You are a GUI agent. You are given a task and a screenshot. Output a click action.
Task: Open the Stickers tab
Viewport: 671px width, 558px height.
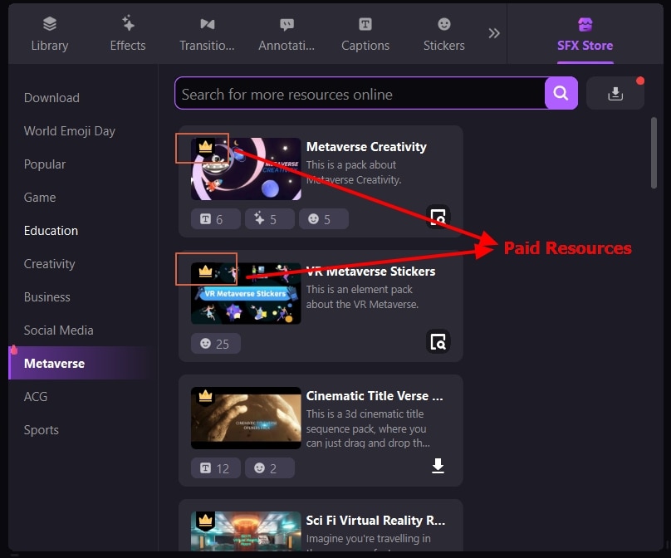pos(443,34)
